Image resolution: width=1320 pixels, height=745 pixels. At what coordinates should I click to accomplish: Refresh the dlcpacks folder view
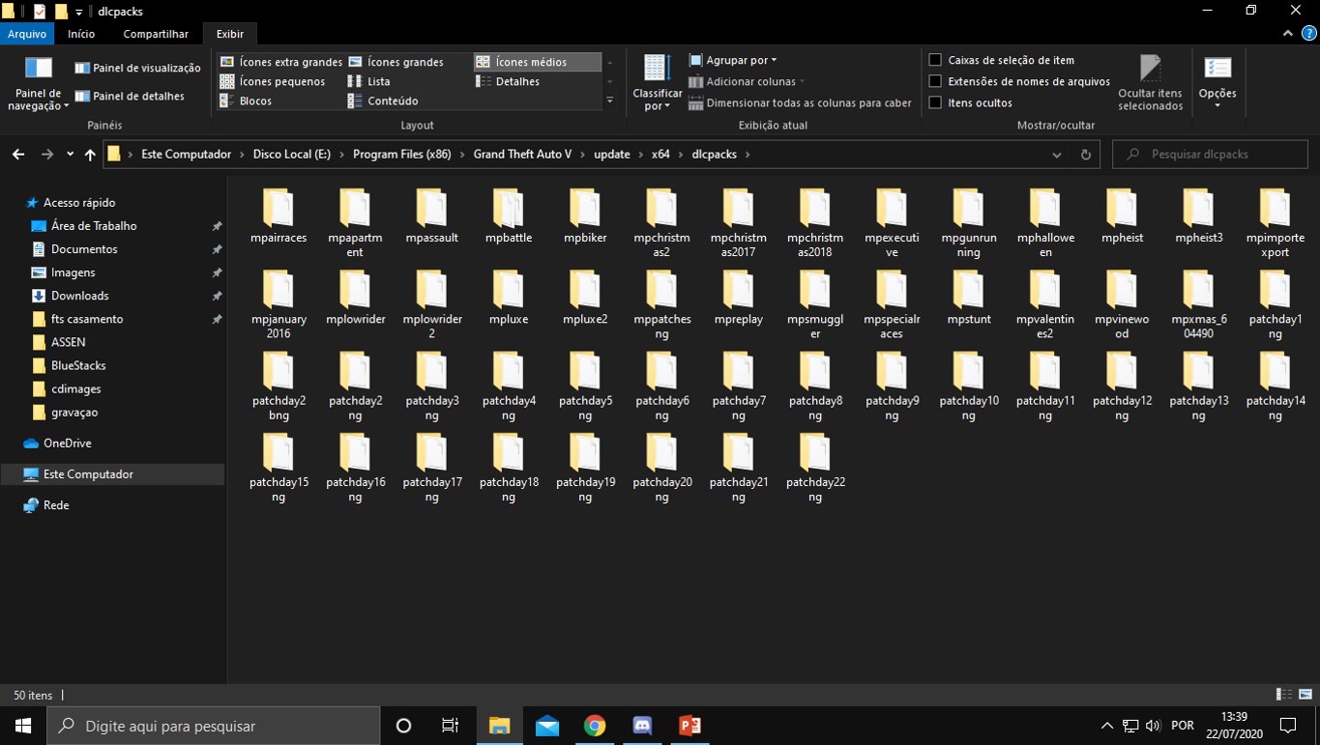tap(1085, 154)
